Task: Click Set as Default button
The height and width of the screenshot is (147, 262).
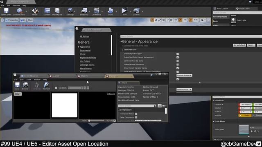Action: [x=239, y=45]
